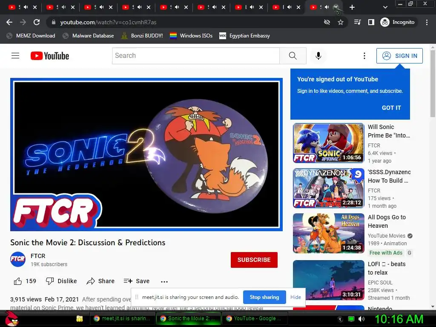The height and width of the screenshot is (327, 436).
Task: Click the YouTube Movies channel name
Action: [x=387, y=236]
